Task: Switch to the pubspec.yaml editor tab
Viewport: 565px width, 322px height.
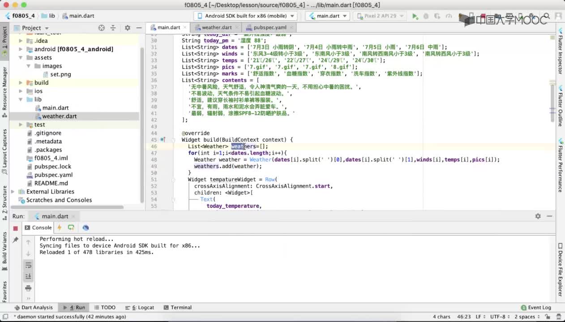Action: tap(270, 27)
